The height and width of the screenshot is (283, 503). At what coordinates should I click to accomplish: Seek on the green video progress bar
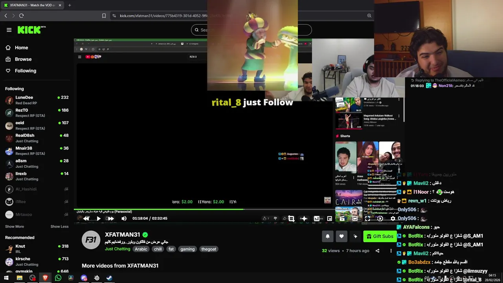point(204,209)
